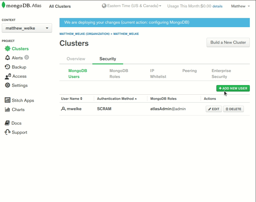
Task: Open Backup in the sidebar
Action: [x=19, y=67]
